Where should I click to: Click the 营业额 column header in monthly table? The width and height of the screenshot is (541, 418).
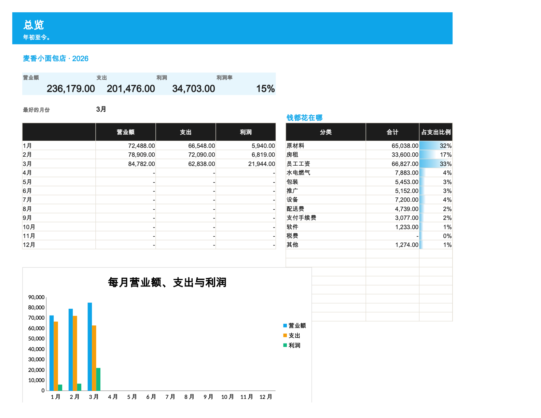click(126, 132)
